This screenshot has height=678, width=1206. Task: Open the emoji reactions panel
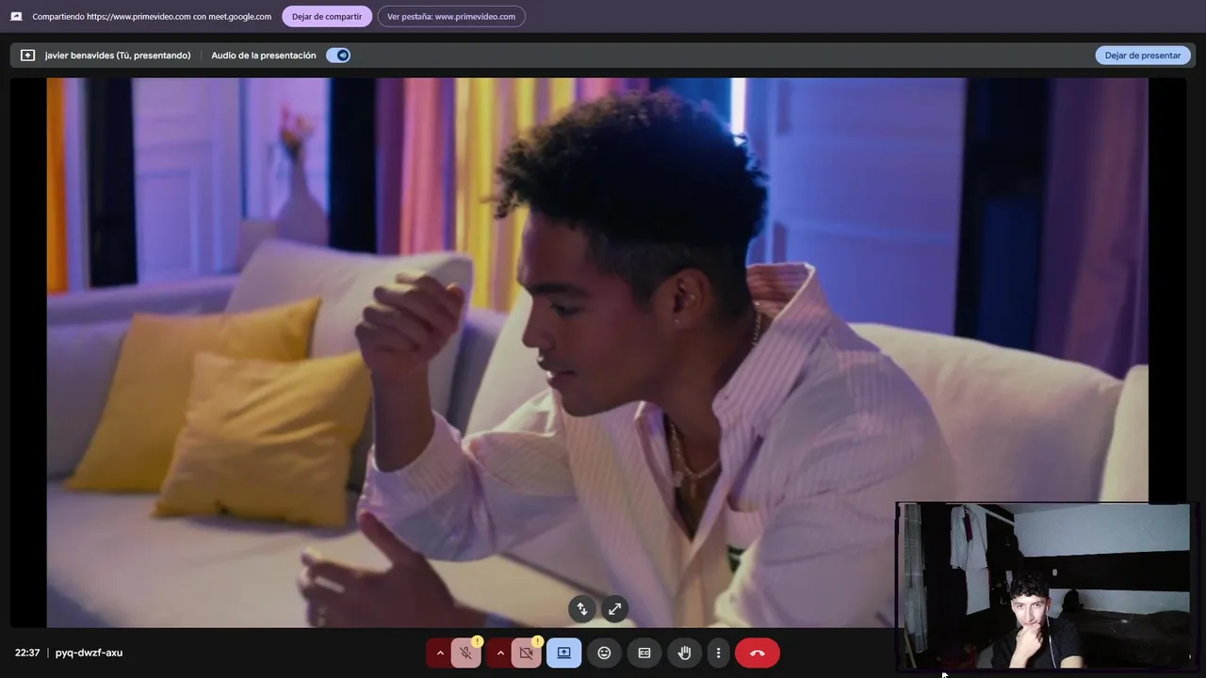tap(604, 653)
